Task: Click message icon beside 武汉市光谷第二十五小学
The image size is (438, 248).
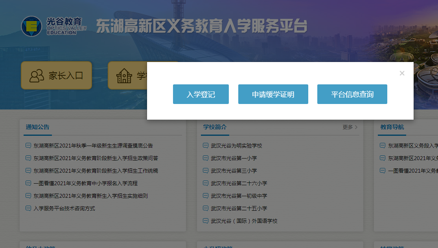Action: click(206, 208)
